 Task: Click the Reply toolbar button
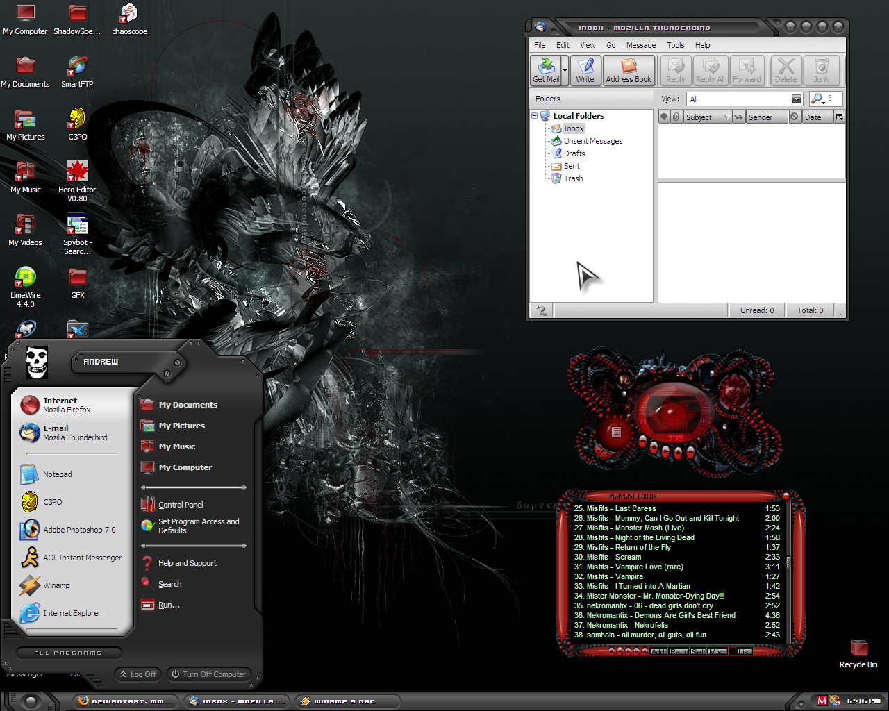pos(675,70)
